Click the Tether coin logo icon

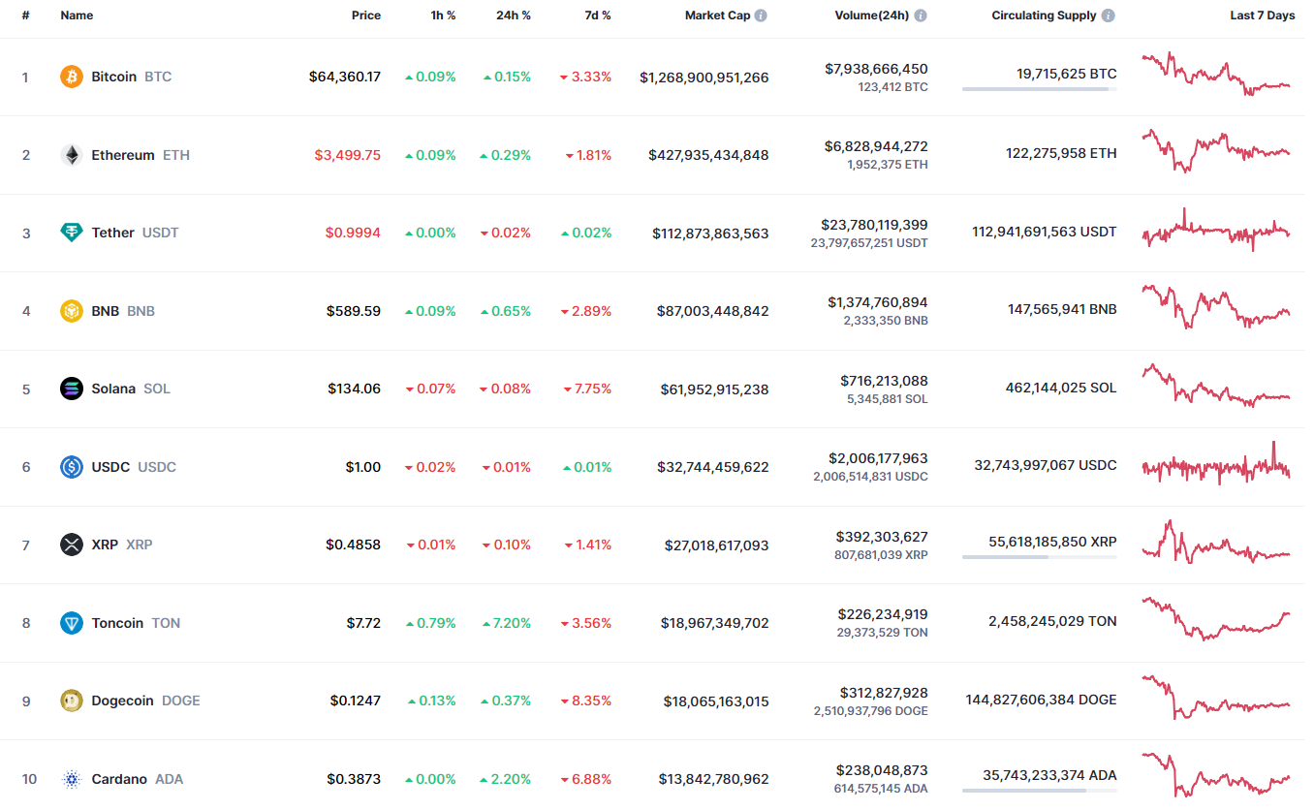point(72,233)
